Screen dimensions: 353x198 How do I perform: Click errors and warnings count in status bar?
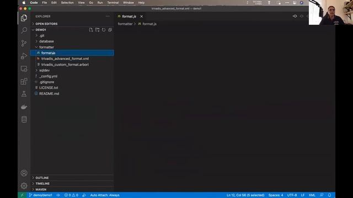click(71, 195)
